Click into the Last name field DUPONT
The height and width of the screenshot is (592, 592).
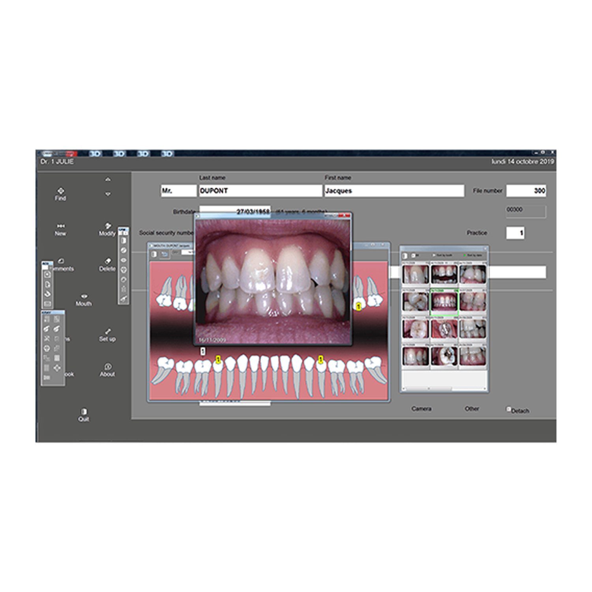click(x=260, y=191)
